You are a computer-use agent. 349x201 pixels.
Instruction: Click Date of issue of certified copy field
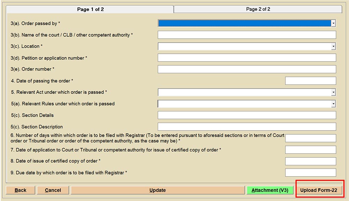coord(310,161)
